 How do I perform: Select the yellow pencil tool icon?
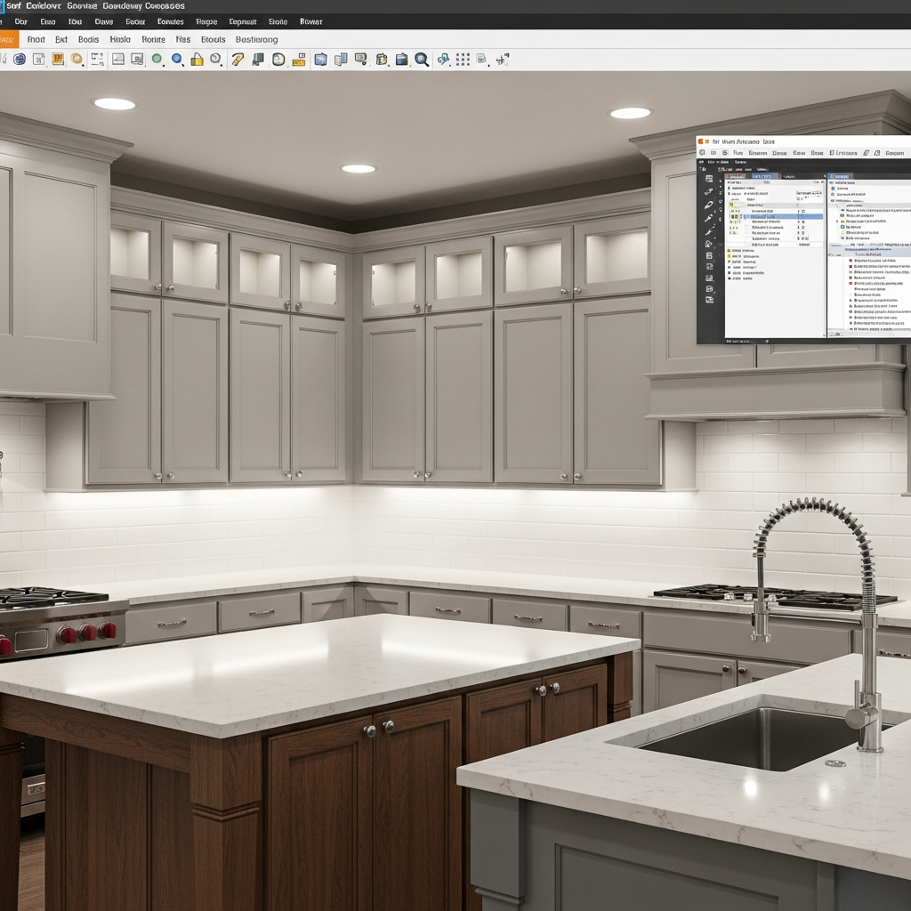click(x=238, y=60)
